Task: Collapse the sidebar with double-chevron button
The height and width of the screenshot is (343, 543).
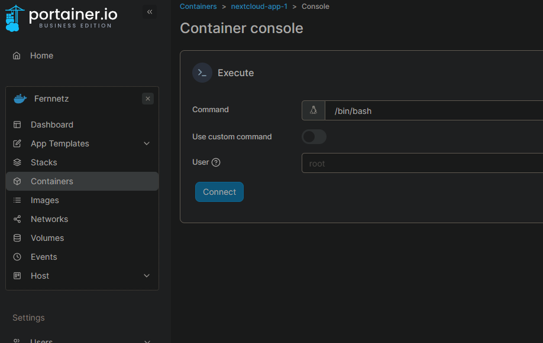Action: 150,12
